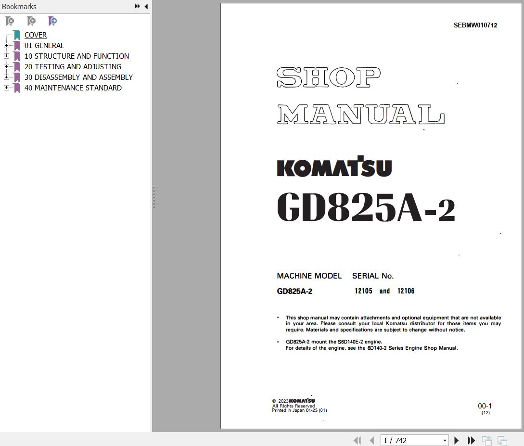524x446 pixels.
Task: Go to the next page
Action: (x=456, y=440)
